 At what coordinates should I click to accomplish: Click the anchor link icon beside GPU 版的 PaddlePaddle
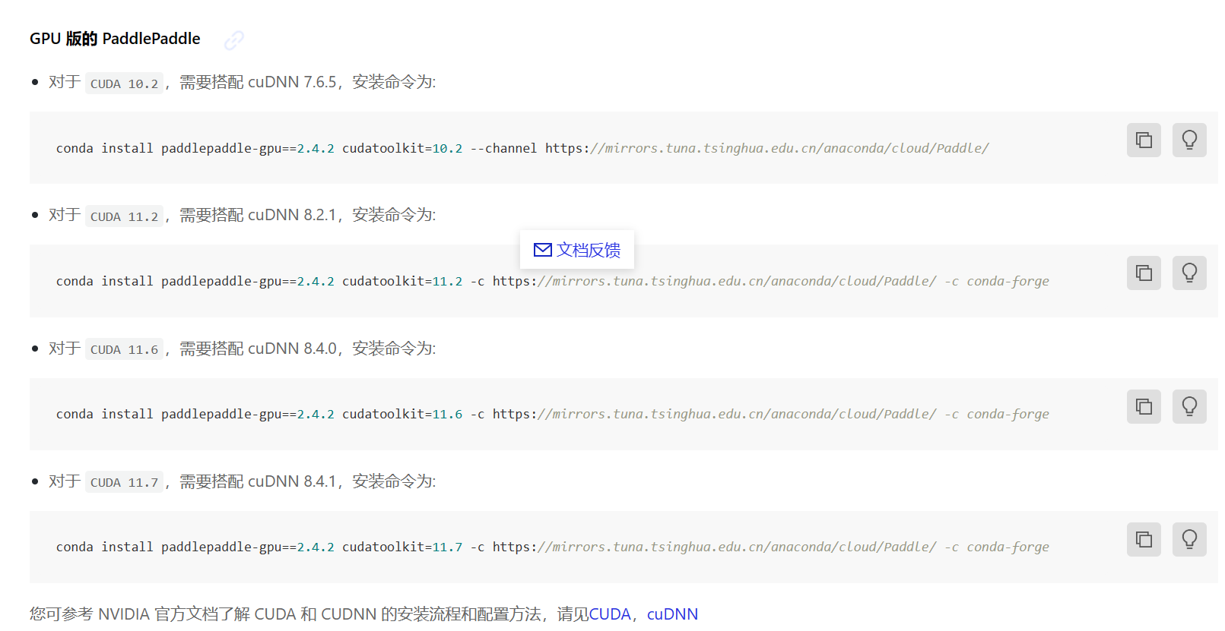click(234, 39)
